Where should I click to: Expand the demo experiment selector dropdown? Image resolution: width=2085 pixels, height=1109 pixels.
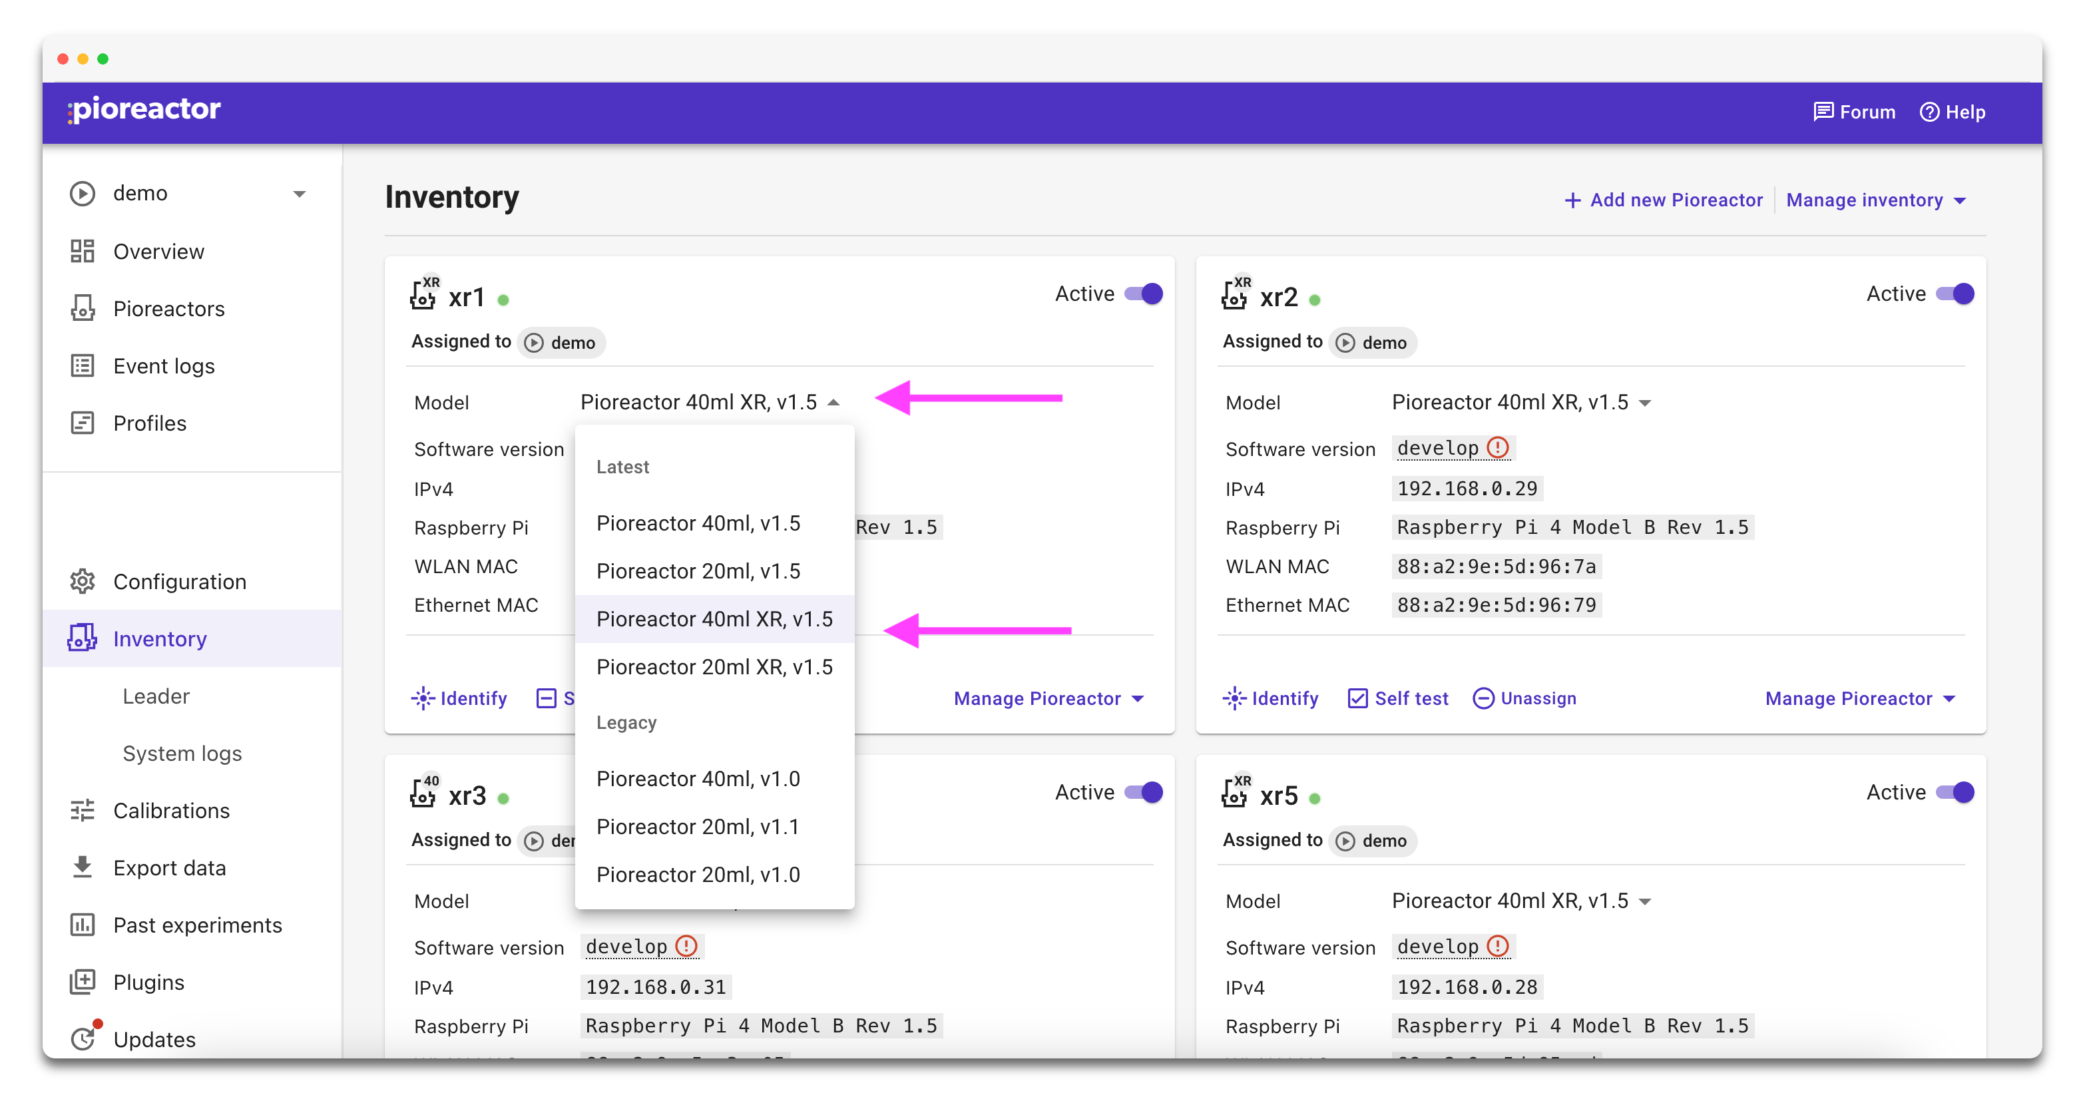[299, 194]
